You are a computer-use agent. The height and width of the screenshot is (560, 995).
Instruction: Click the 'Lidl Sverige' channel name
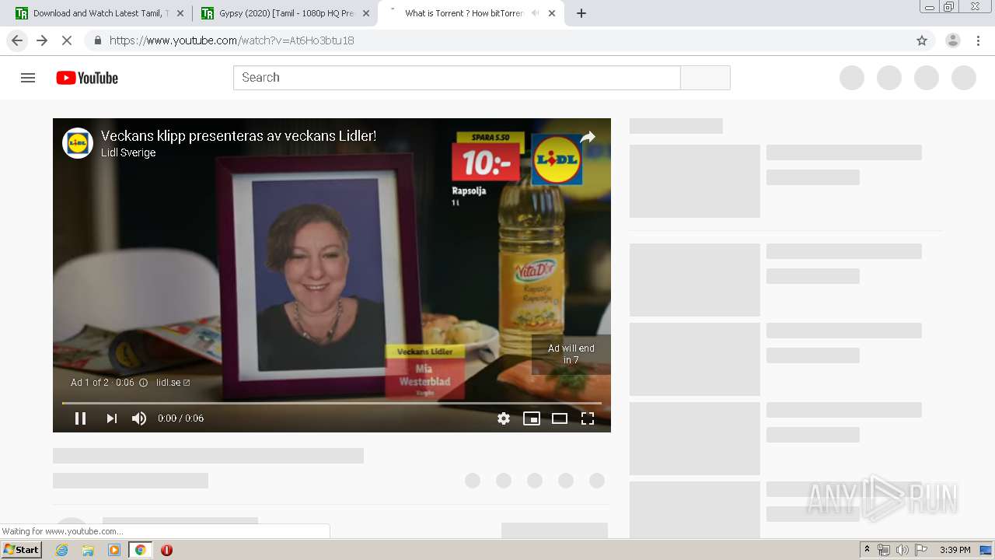(128, 152)
